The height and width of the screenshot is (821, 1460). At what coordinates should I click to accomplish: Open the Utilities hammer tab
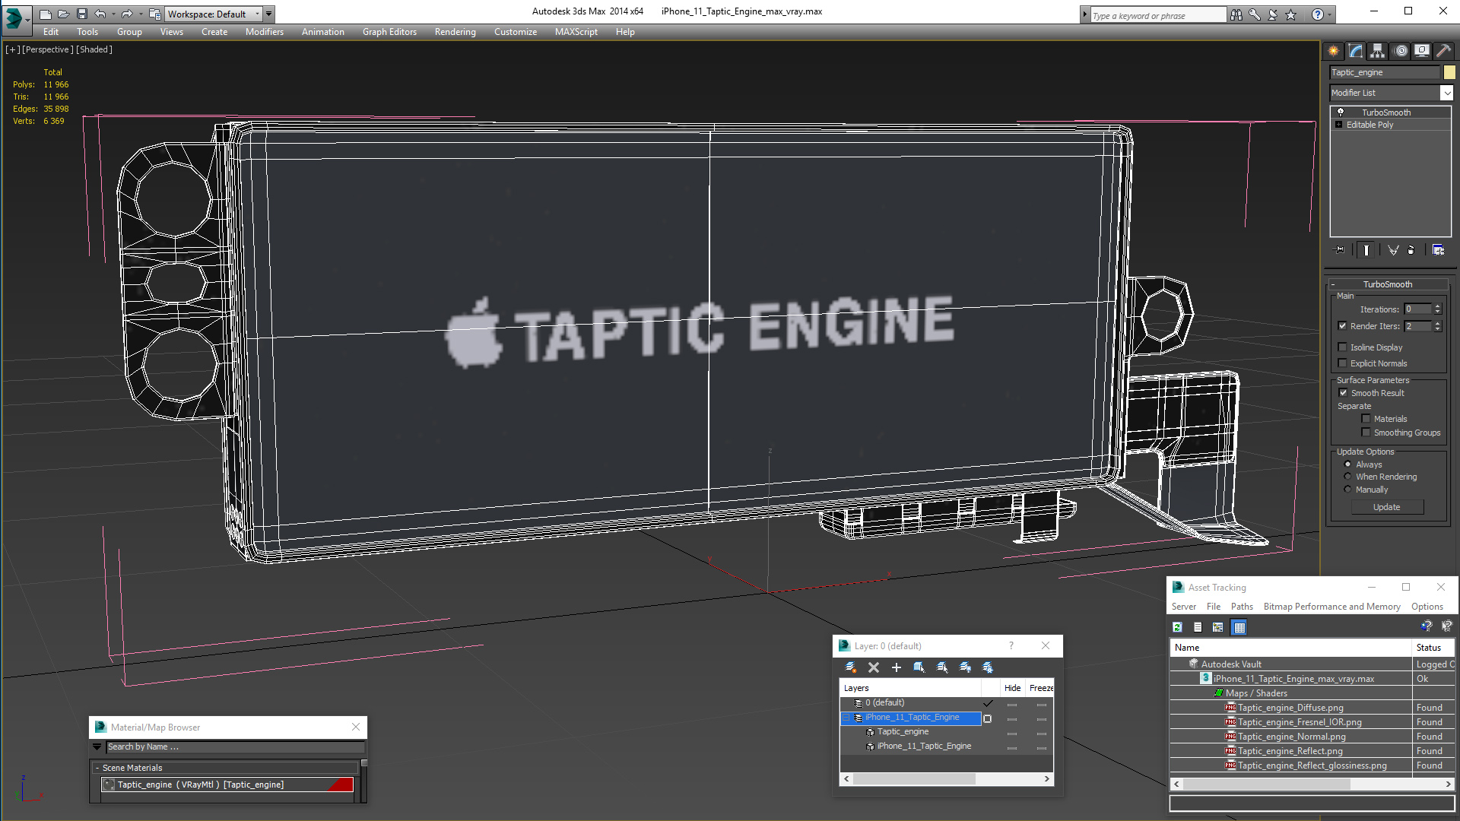(1443, 51)
